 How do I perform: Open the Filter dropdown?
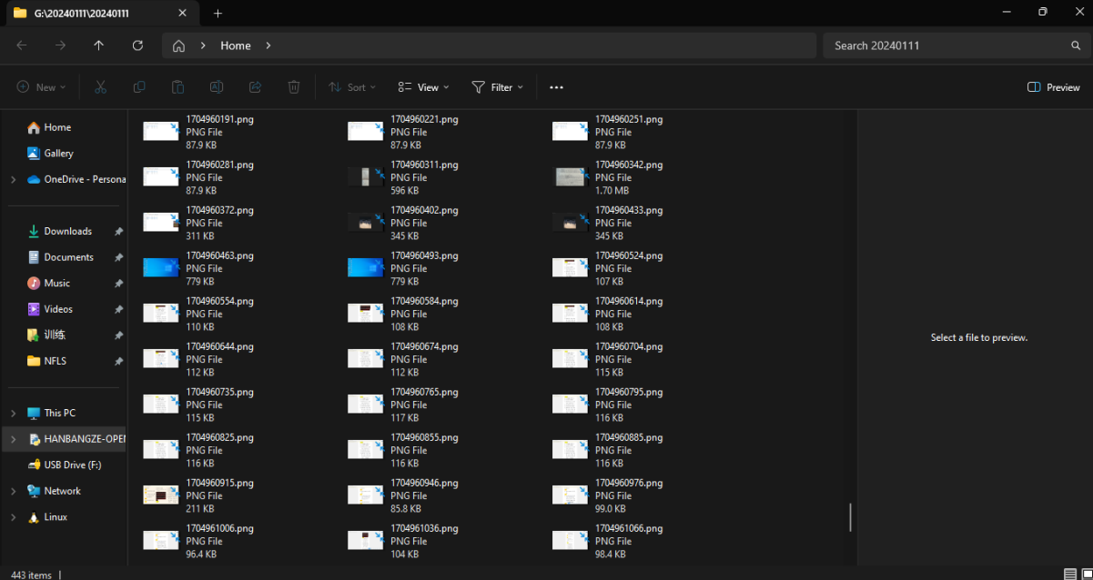click(498, 87)
